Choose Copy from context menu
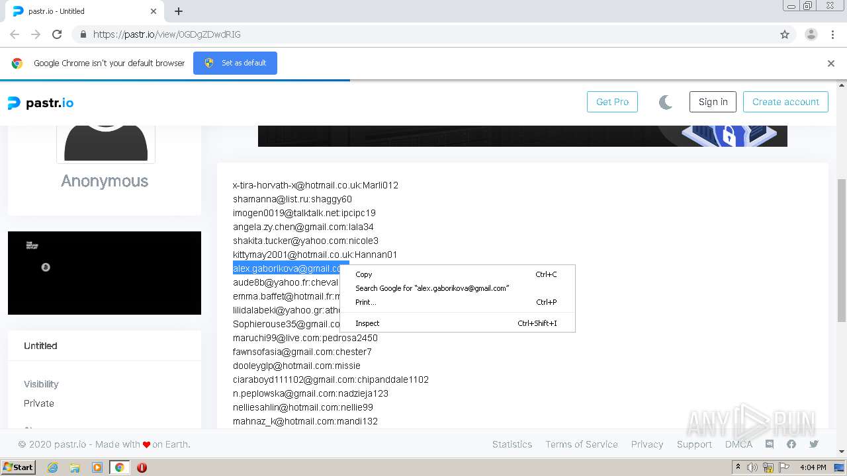The height and width of the screenshot is (476, 847). click(457, 274)
